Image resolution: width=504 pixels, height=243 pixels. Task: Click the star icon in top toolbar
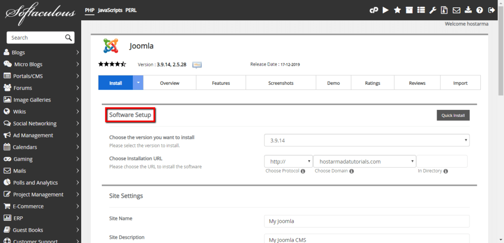coord(397,10)
